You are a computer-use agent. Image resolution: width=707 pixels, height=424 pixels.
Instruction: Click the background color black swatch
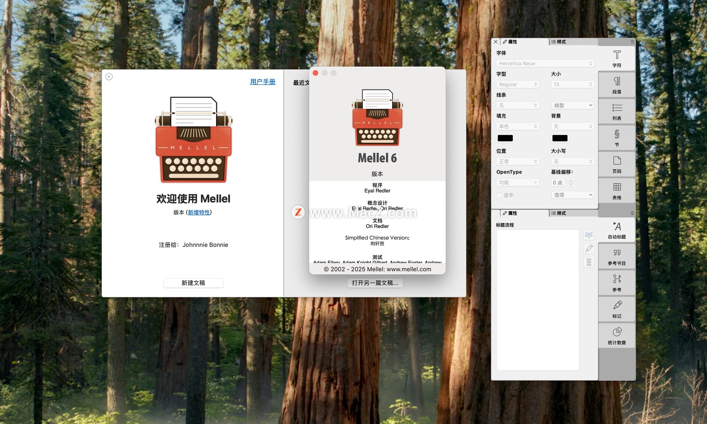[x=560, y=138]
